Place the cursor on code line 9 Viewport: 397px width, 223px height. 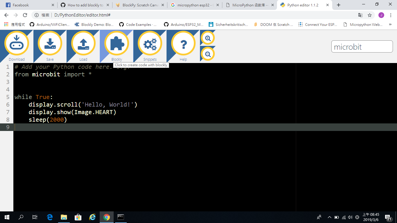(x=58, y=127)
